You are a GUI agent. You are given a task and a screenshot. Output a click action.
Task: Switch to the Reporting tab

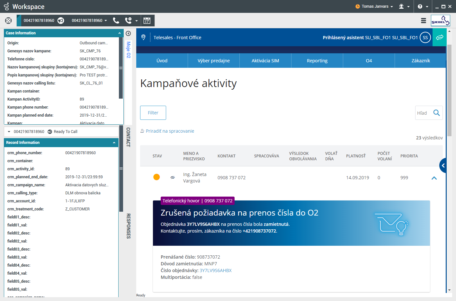(317, 61)
